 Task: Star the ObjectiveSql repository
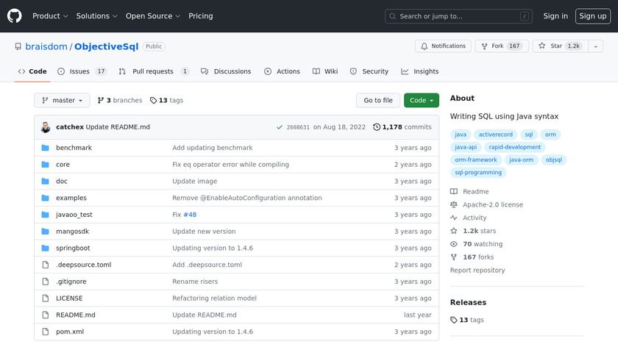point(557,46)
